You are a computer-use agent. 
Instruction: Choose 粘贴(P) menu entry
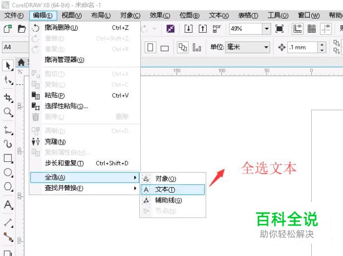click(x=84, y=95)
